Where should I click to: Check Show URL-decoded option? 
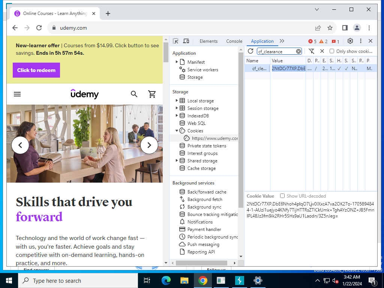pyautogui.click(x=282, y=196)
